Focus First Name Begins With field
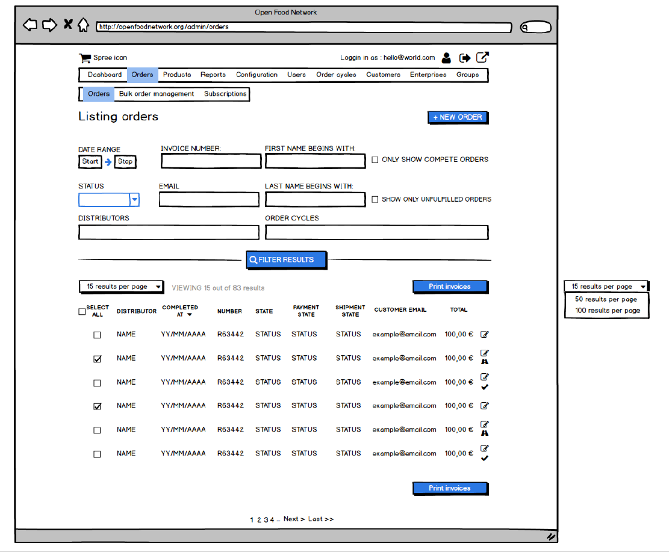Screen dimensions: 669x552 pyautogui.click(x=316, y=161)
